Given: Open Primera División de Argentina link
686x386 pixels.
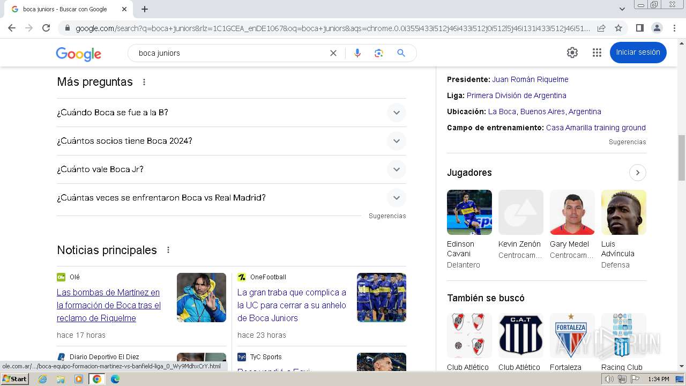Looking at the screenshot, I should [516, 95].
